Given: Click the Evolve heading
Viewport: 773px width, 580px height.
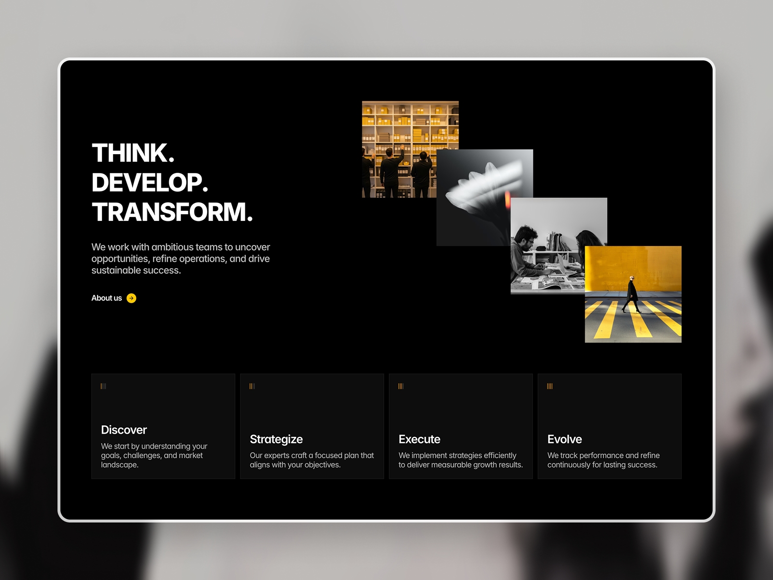Looking at the screenshot, I should pyautogui.click(x=564, y=439).
